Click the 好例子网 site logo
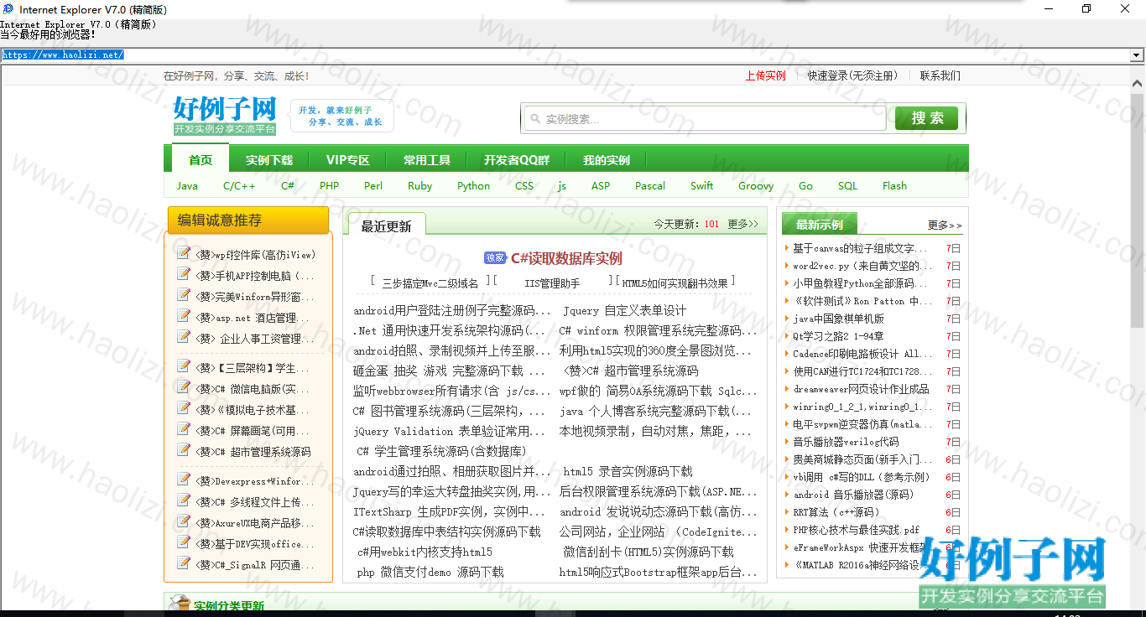The width and height of the screenshot is (1146, 617). click(x=225, y=116)
